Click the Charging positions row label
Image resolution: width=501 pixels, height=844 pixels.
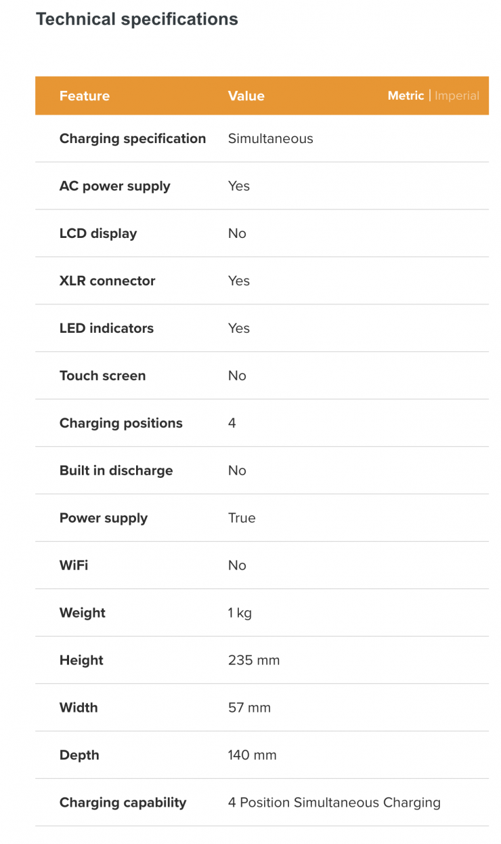[121, 423]
